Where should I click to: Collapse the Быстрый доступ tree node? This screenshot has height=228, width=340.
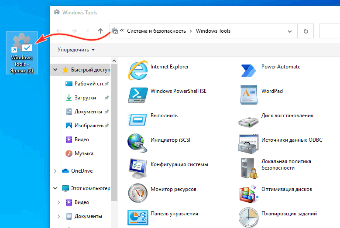point(55,70)
